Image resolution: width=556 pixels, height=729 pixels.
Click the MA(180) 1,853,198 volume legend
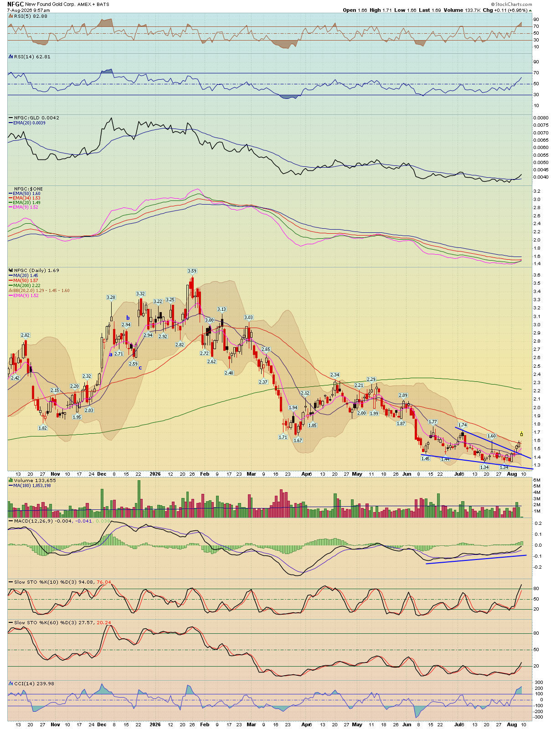coord(32,486)
